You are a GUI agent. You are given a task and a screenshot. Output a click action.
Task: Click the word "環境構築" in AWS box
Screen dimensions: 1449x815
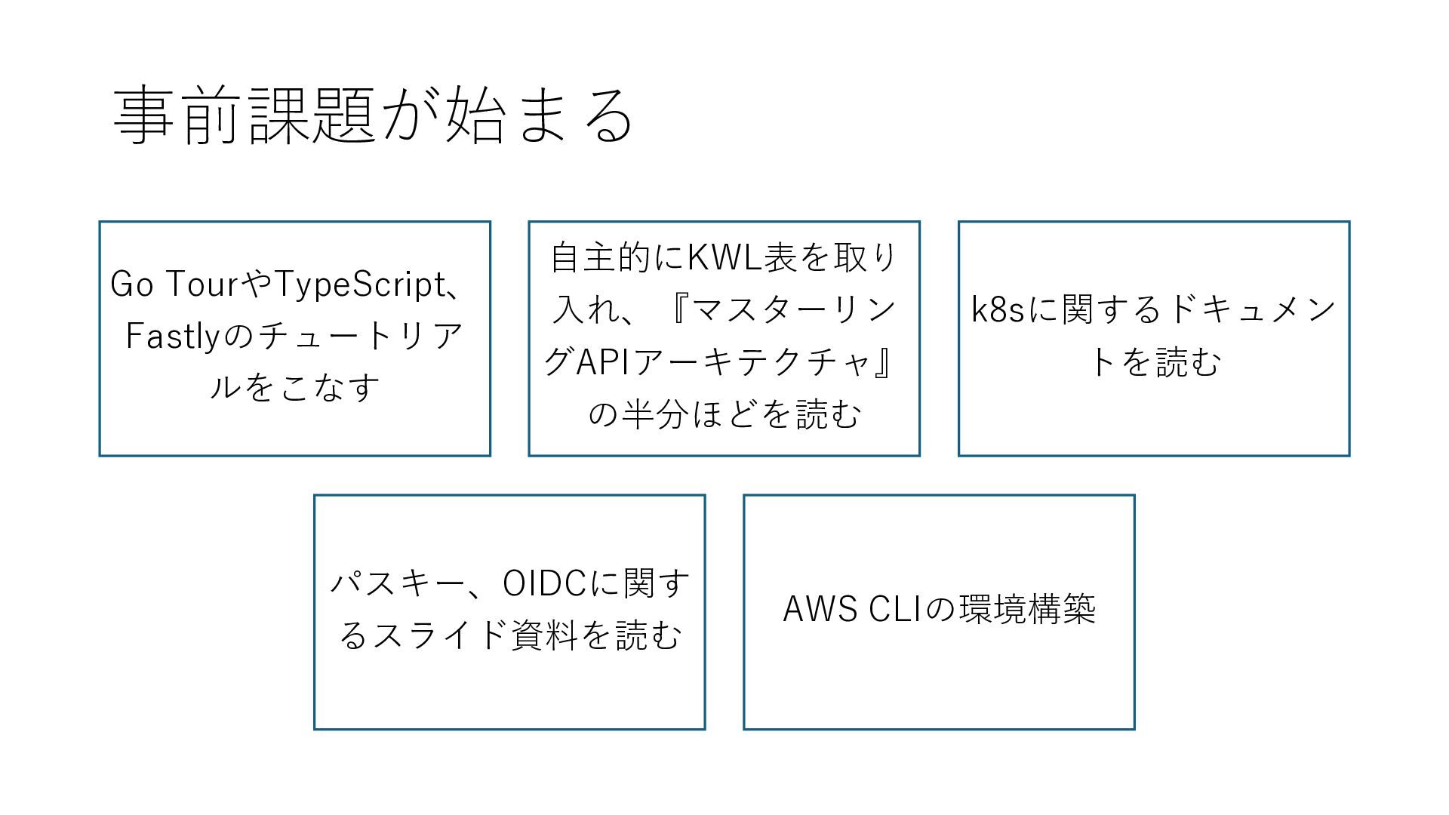[1027, 610]
